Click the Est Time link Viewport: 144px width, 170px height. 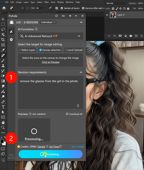pyautogui.click(x=54, y=147)
